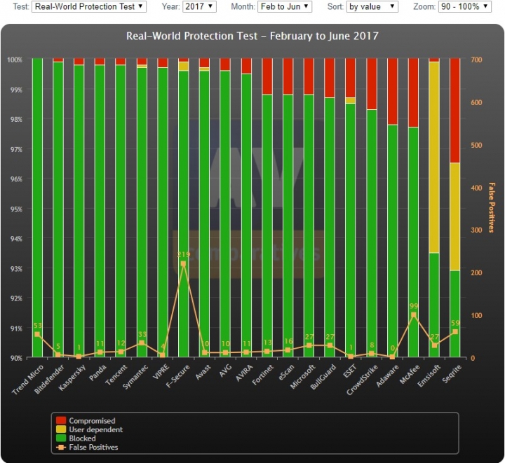Viewport: 505px width, 463px height.
Task: Click the Microsoft 27 false positives marker
Action: [309, 345]
